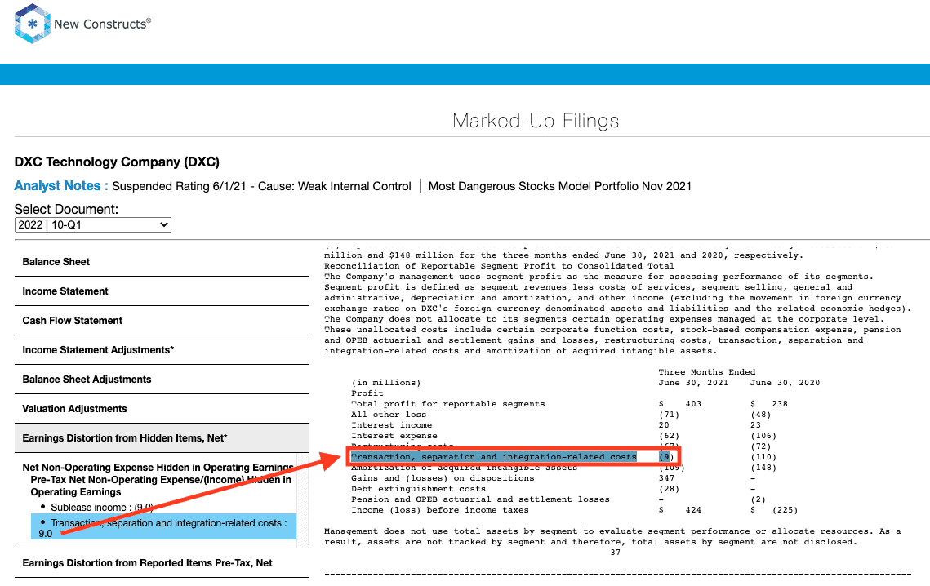Viewport: 930px width, 586px height.
Task: Click the Analyst Notes label
Action: (x=61, y=185)
